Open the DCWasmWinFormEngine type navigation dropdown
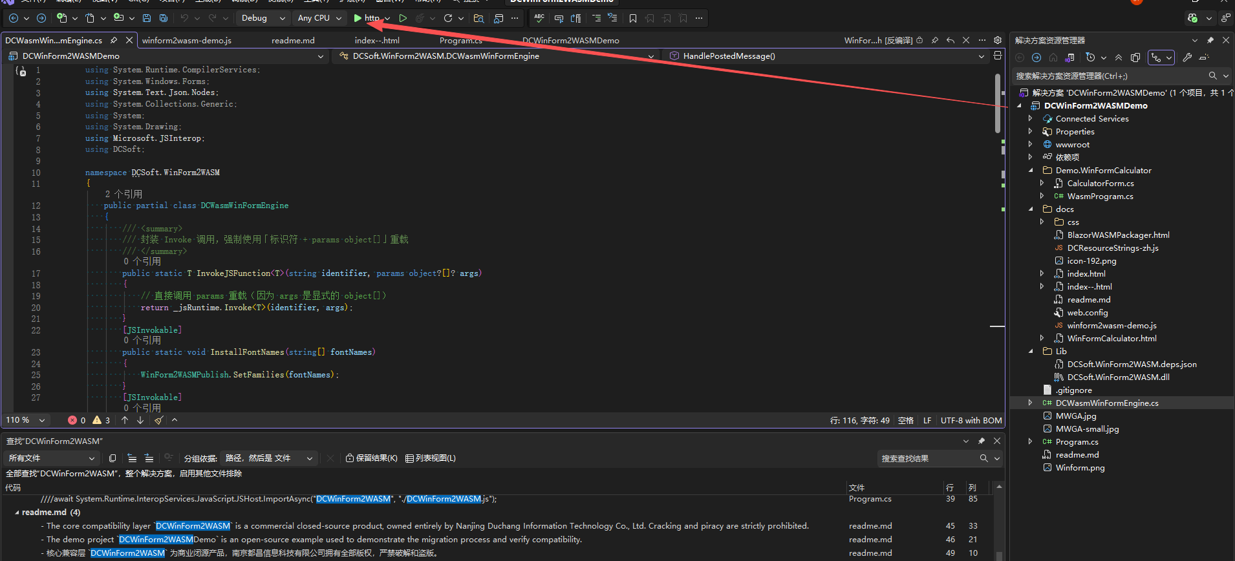 [x=497, y=56]
